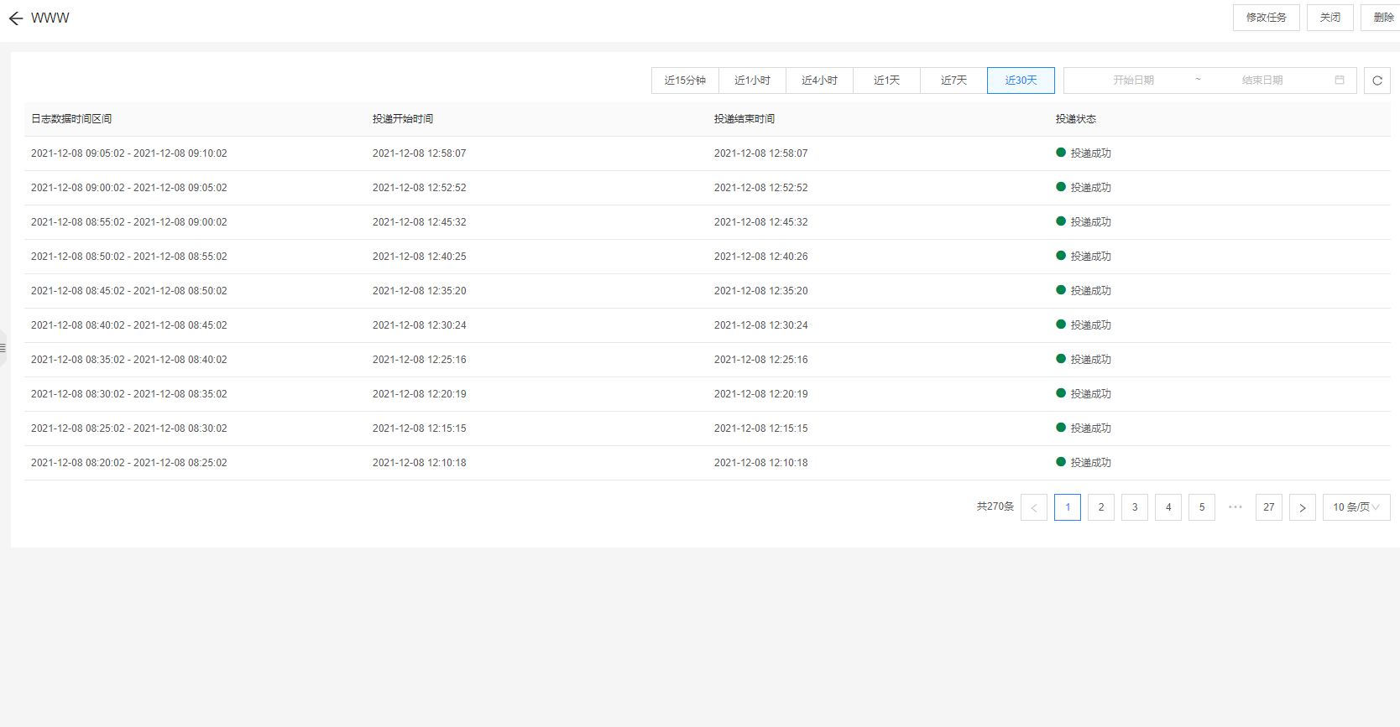Expand the collapsed sidebar handle on left edge
1400x727 pixels.
(3, 348)
